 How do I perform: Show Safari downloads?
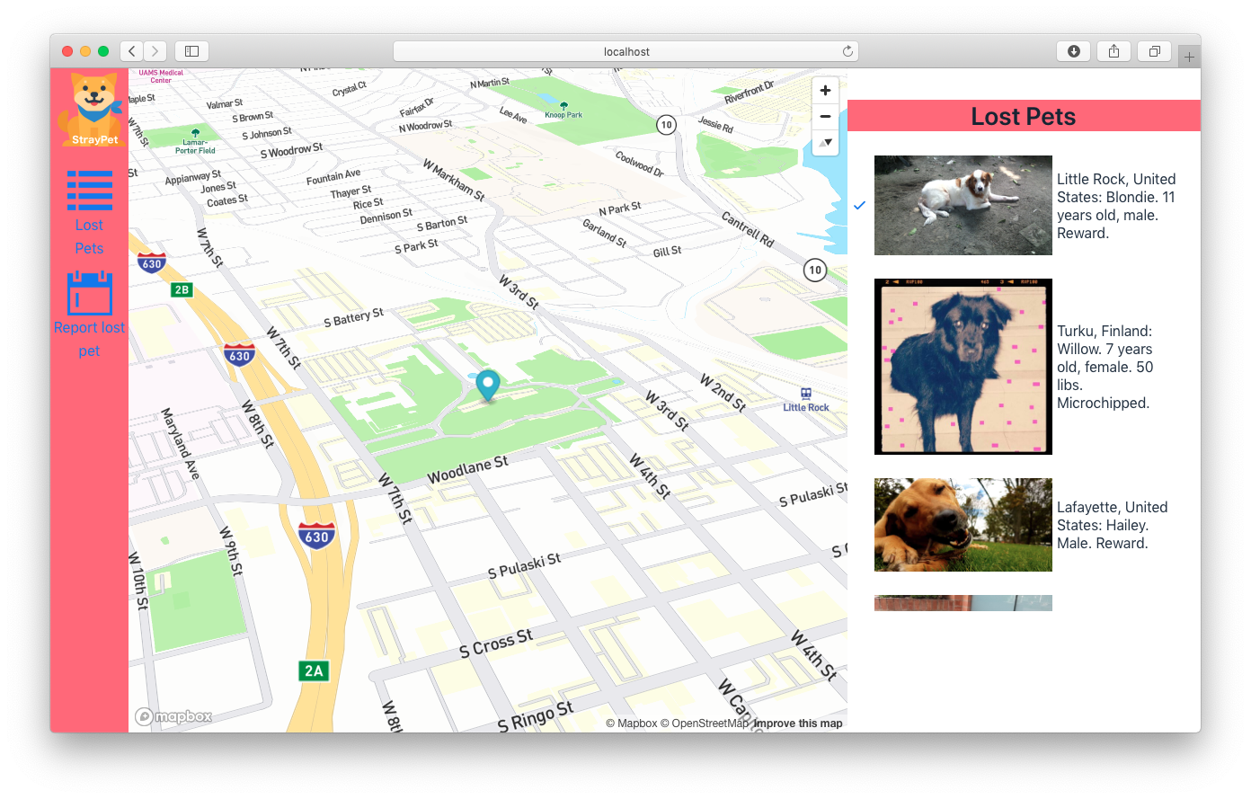(x=1073, y=51)
